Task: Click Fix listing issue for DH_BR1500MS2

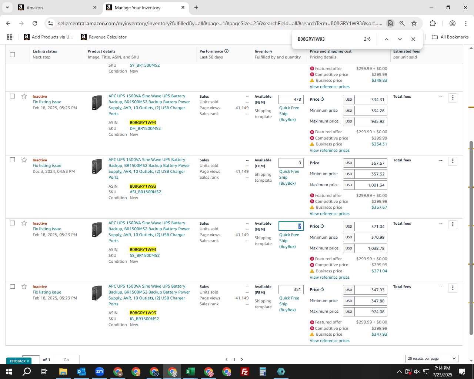Action: point(47,102)
